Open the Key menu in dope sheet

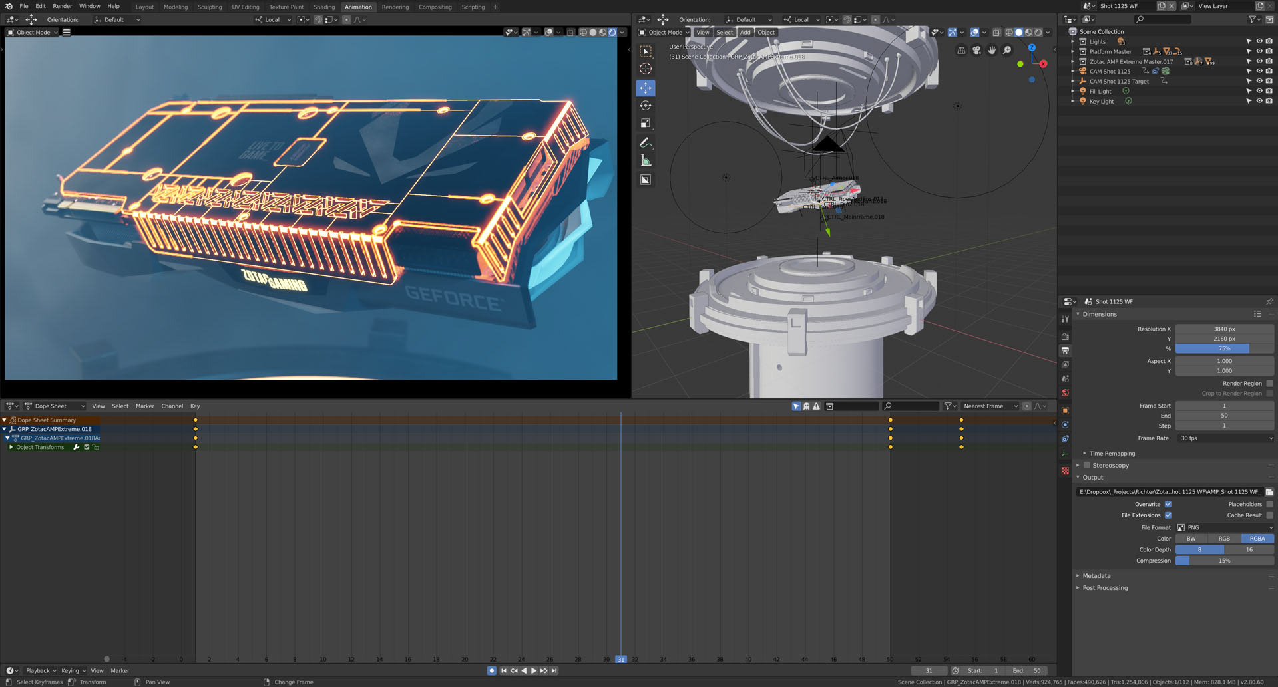pos(195,406)
